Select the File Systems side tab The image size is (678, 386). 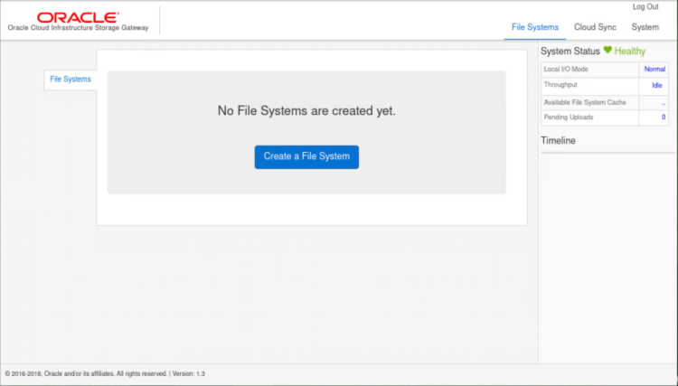(x=71, y=80)
